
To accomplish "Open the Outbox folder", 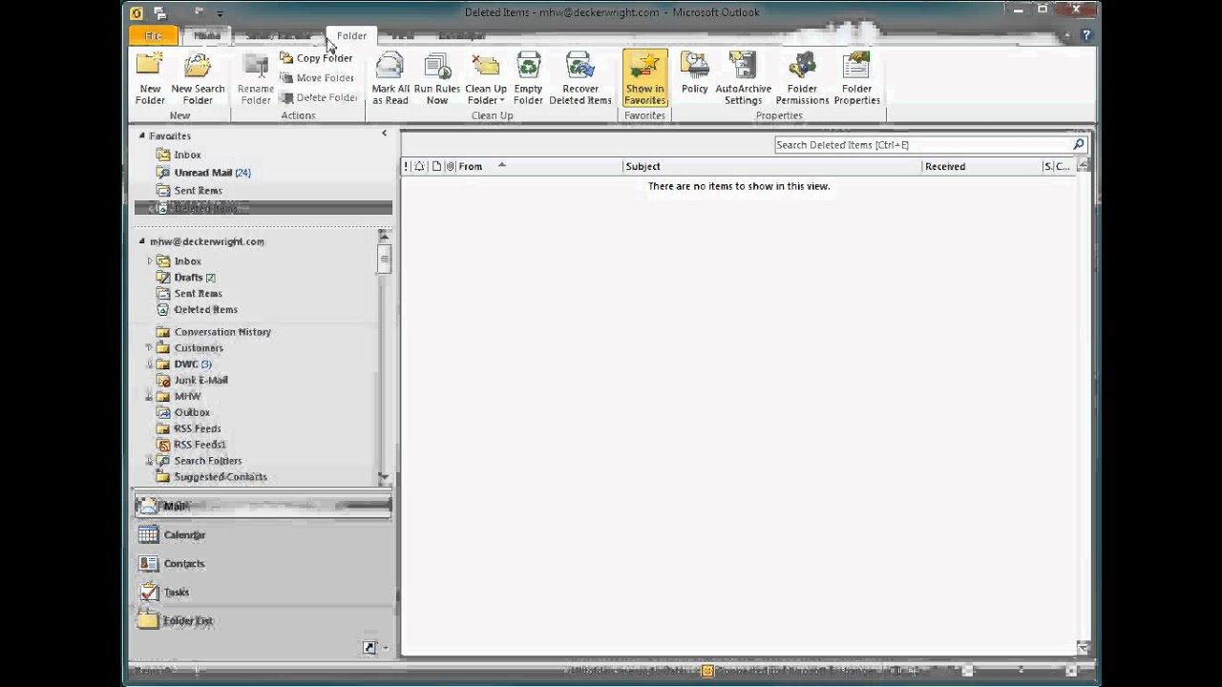I will click(192, 412).
